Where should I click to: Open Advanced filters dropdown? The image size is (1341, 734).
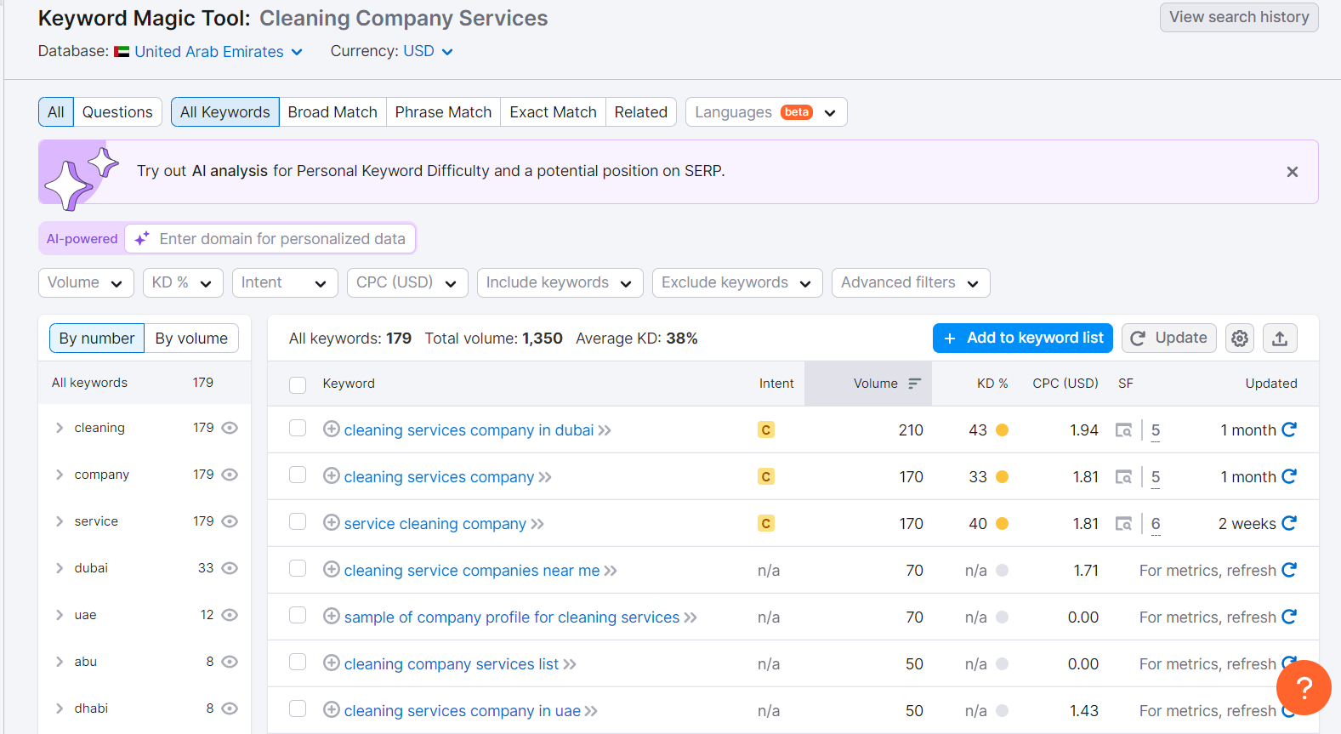pos(911,283)
